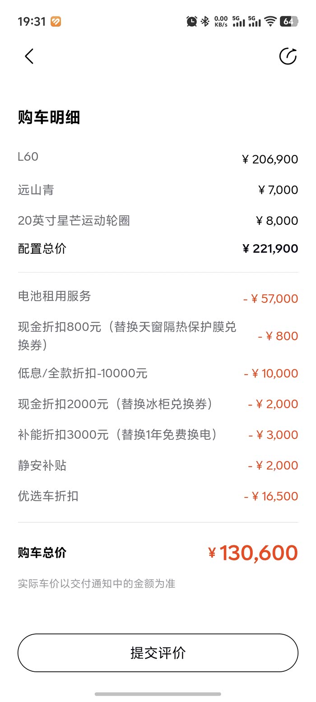Viewport: 316px width, 702px height.
Task: Tap the Wi-Fi signal icon
Action: (x=270, y=21)
